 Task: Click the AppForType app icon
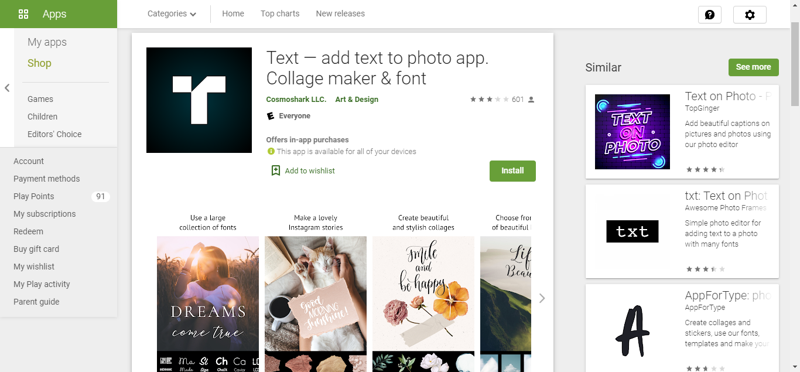633,331
